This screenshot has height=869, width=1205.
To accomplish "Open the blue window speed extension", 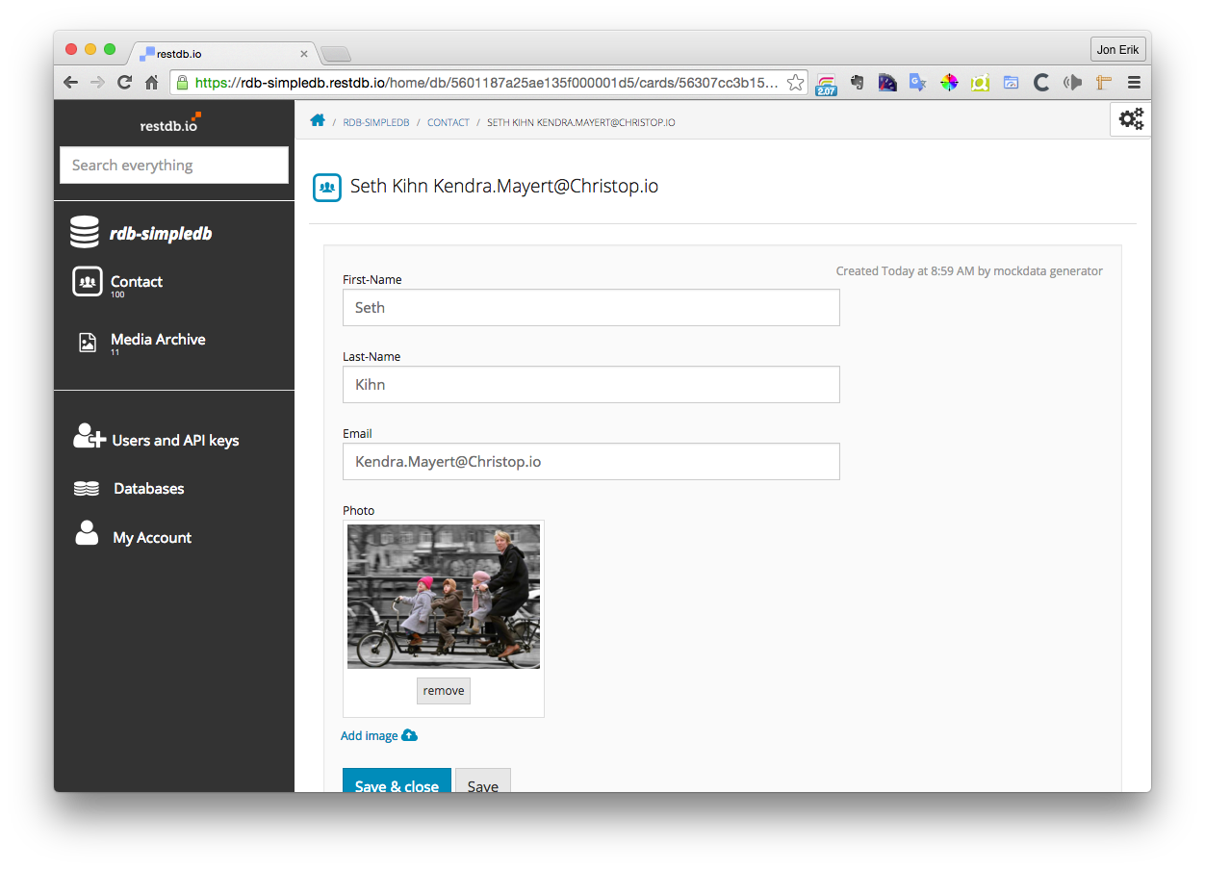I will click(x=1011, y=83).
